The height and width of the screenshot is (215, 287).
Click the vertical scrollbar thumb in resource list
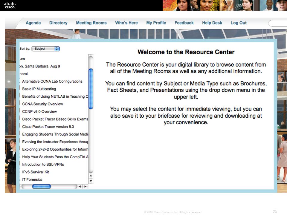pyautogui.click(x=91, y=89)
